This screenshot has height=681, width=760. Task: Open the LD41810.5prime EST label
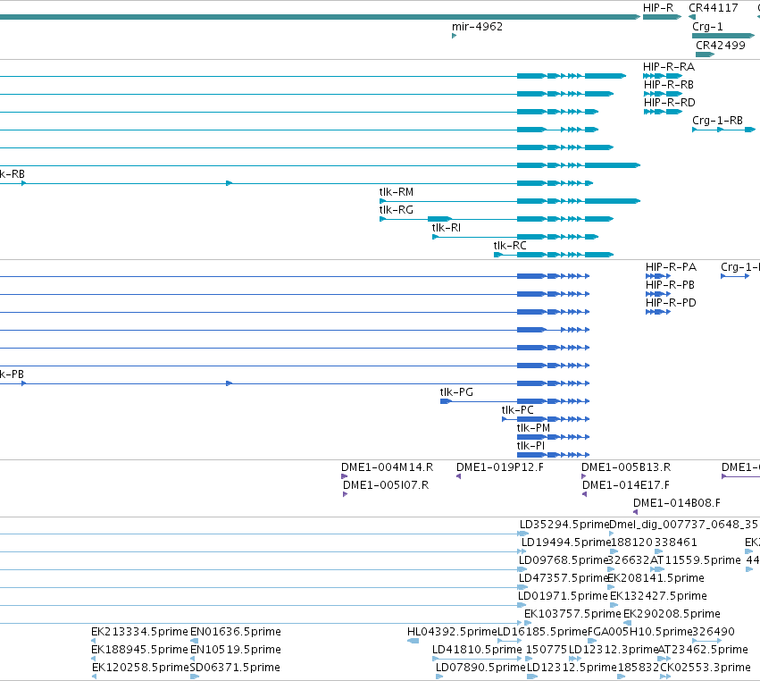tap(477, 650)
